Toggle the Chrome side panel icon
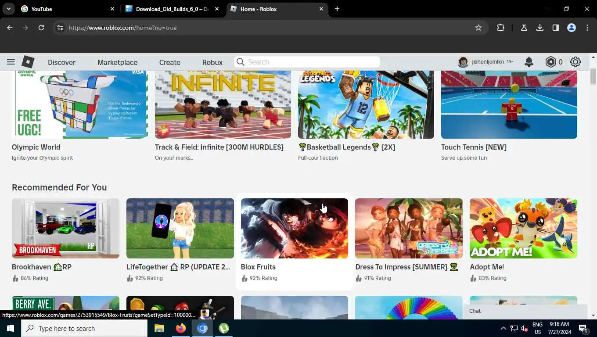The image size is (597, 337). pos(556,28)
